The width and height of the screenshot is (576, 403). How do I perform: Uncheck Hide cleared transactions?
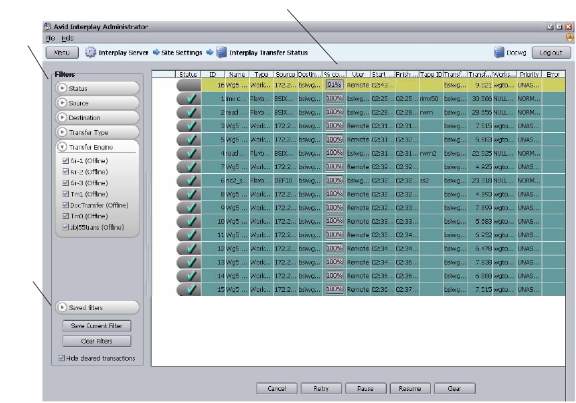pyautogui.click(x=61, y=358)
